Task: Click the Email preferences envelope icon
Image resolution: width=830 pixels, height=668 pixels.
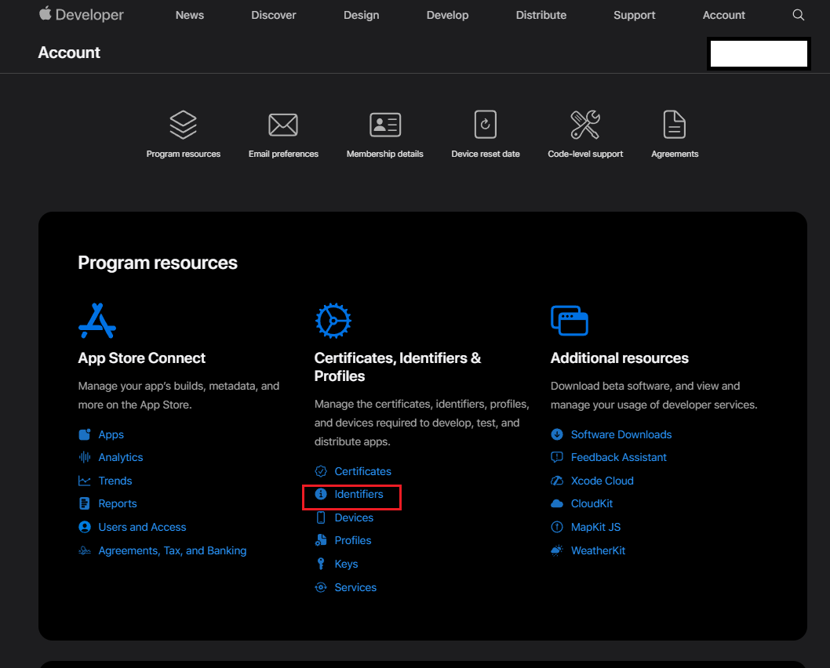Action: [x=283, y=125]
